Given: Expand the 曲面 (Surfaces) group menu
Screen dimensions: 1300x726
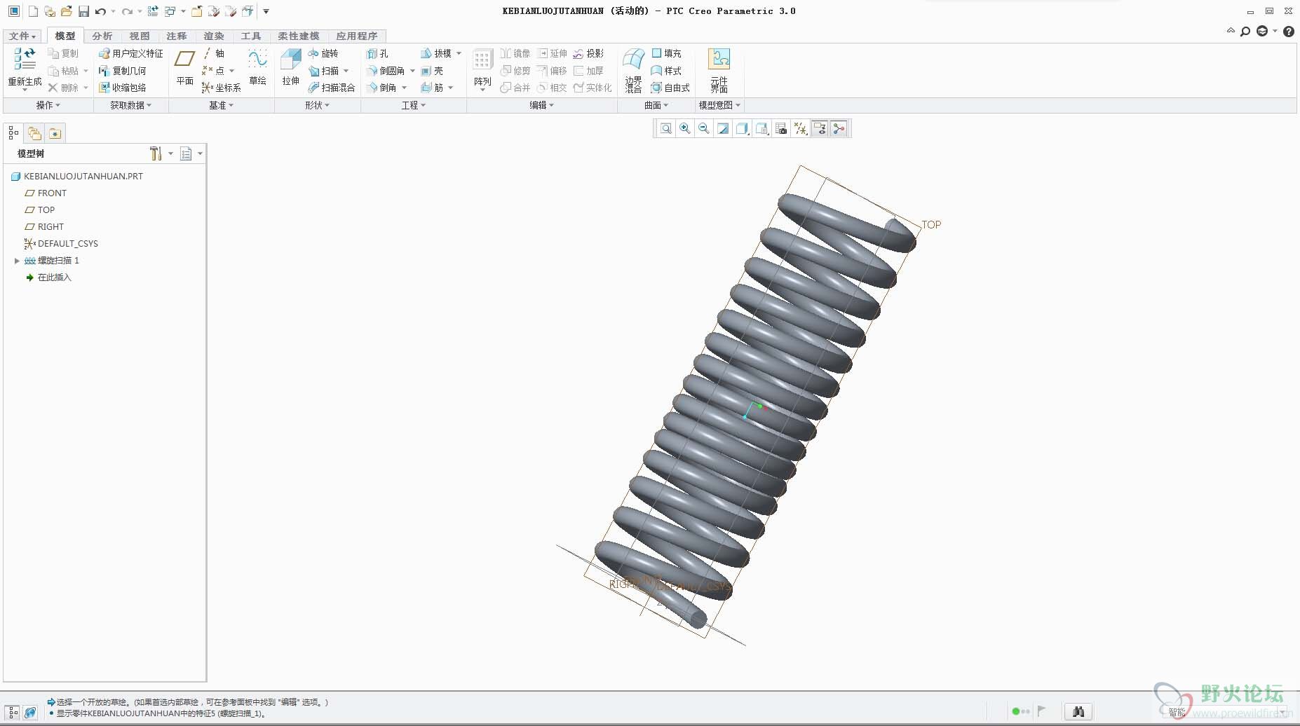Looking at the screenshot, I should (x=656, y=105).
